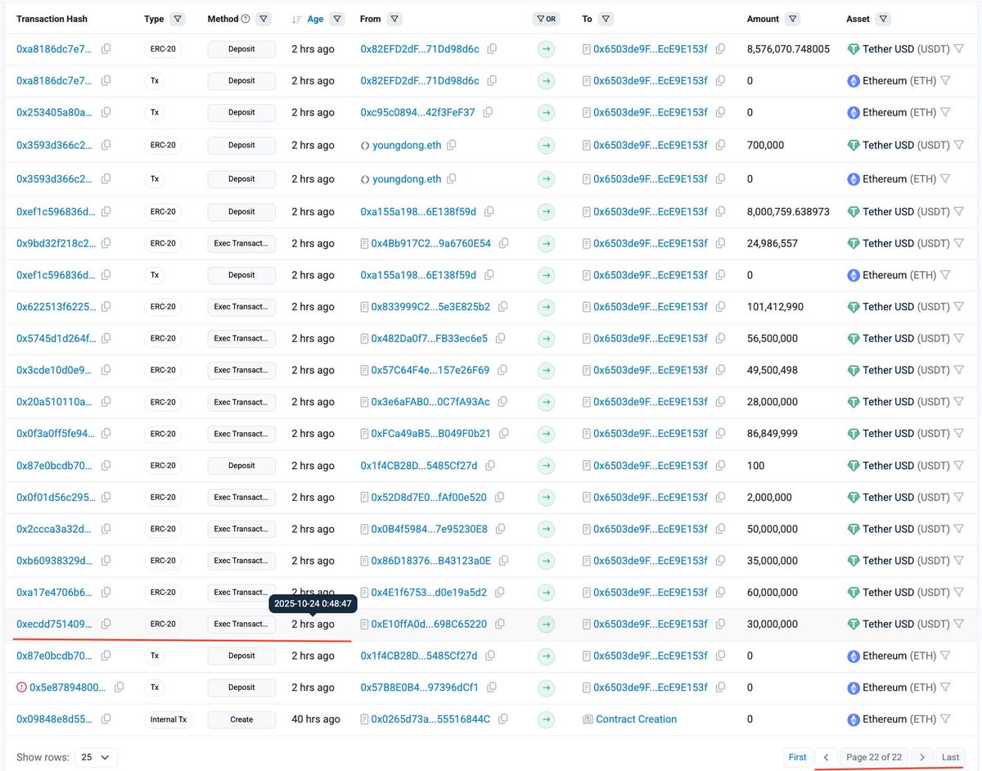Filter by Age column
This screenshot has width=982, height=771.
(338, 19)
